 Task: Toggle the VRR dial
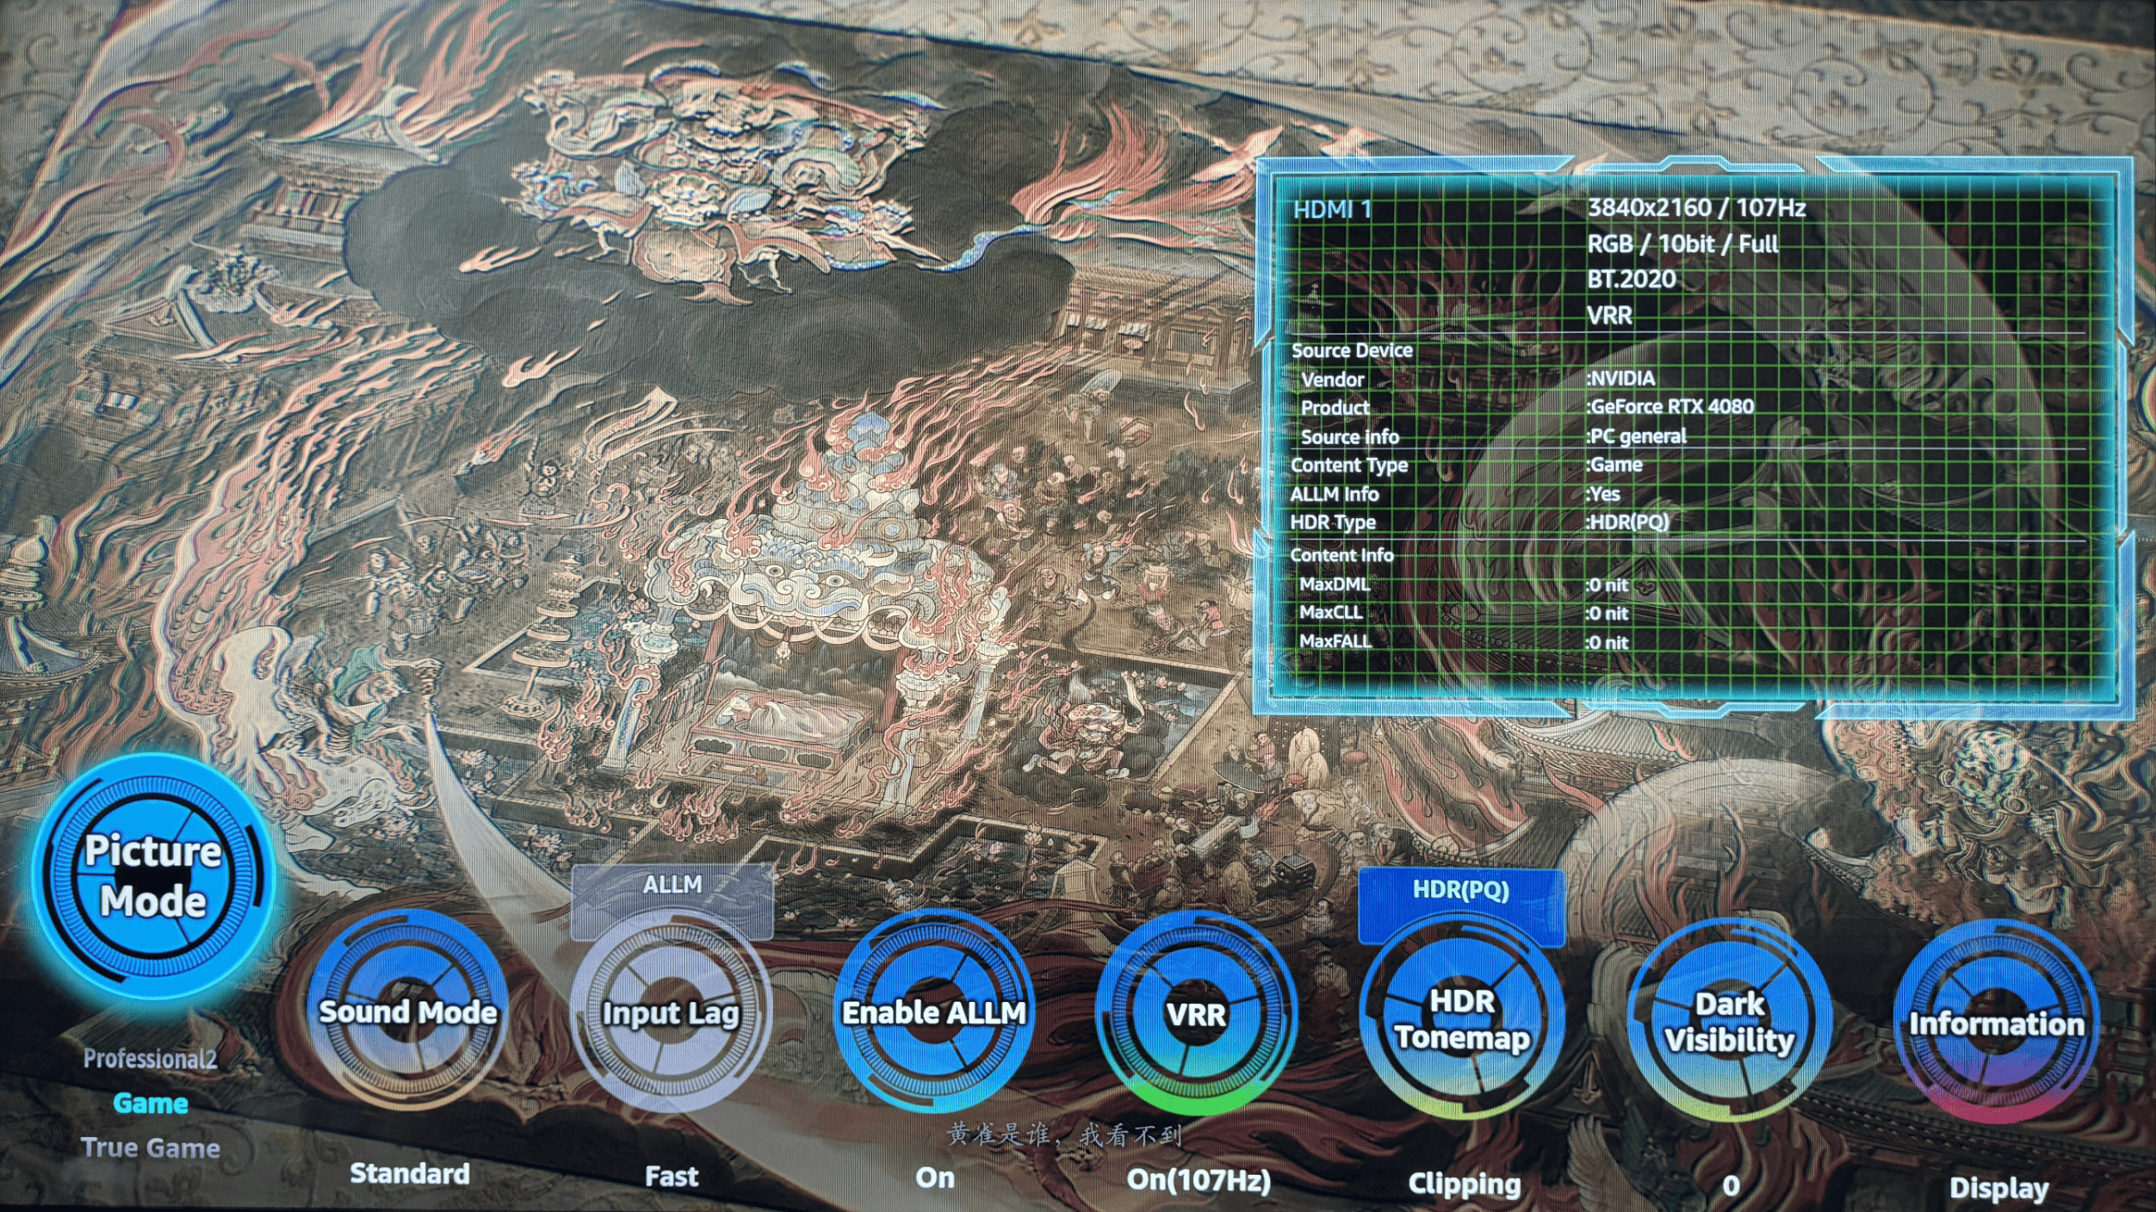[x=1197, y=1014]
